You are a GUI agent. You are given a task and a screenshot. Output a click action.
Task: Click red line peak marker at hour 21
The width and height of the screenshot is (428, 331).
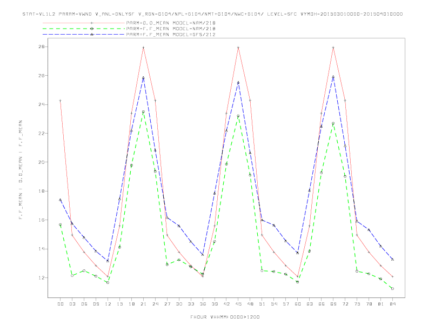(x=143, y=48)
